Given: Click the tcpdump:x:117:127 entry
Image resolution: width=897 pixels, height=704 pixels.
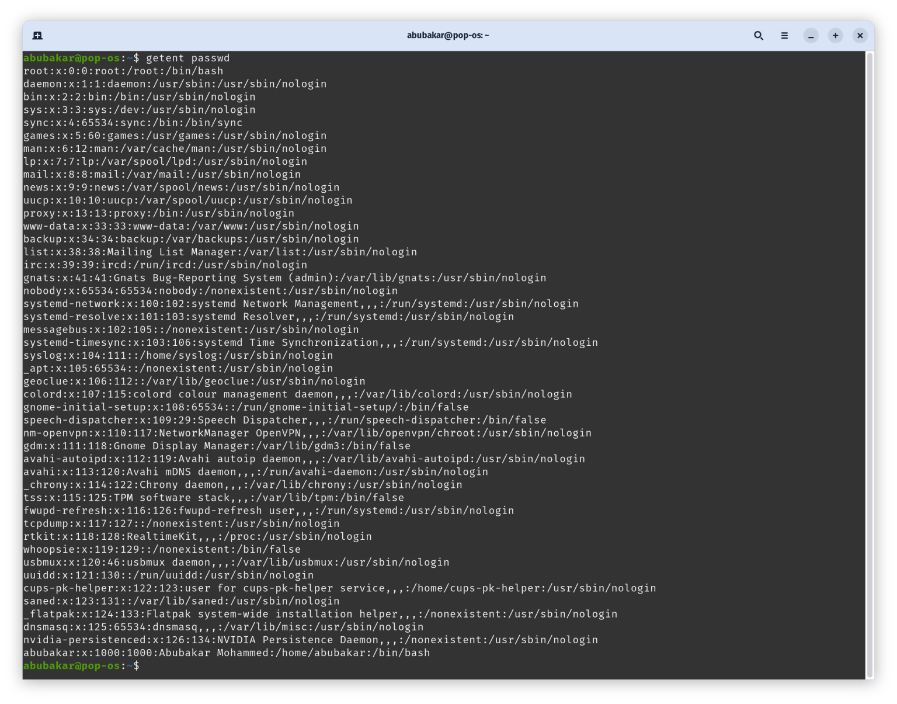Looking at the screenshot, I should (x=182, y=523).
